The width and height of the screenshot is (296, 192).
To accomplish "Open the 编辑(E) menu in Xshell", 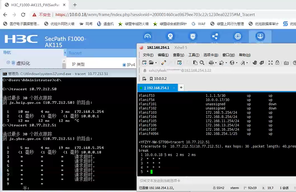I will (x=163, y=55).
